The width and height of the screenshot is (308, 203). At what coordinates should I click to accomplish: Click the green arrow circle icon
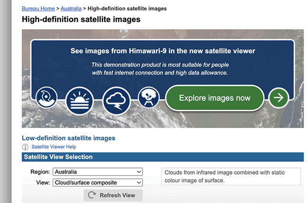click(278, 97)
